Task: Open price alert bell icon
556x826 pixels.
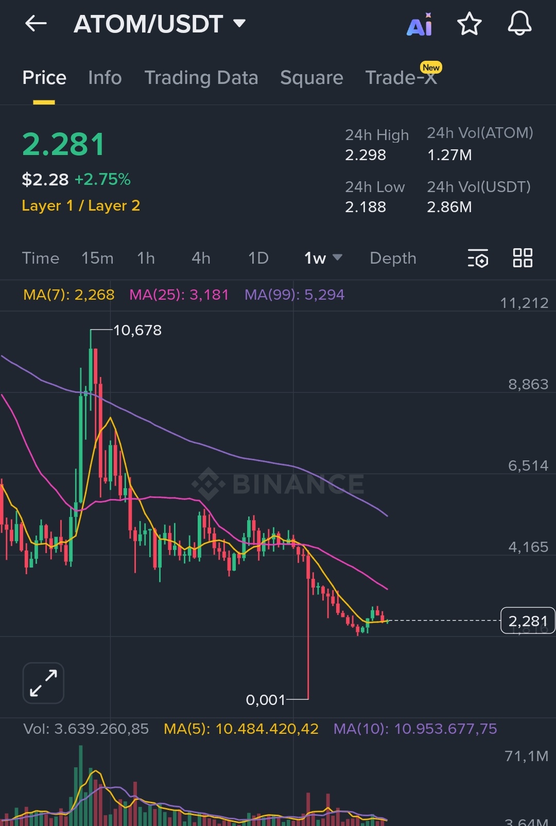Action: click(x=519, y=24)
